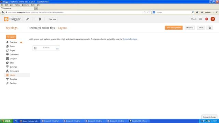219x123 pixels.
Task: Open Google+ in the sidebar
Action: pos(13,59)
